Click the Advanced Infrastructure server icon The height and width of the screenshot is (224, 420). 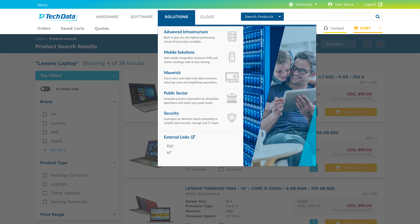(232, 36)
